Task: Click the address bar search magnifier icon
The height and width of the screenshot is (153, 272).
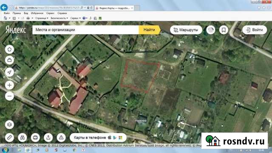Action: pyautogui.click(x=82, y=8)
